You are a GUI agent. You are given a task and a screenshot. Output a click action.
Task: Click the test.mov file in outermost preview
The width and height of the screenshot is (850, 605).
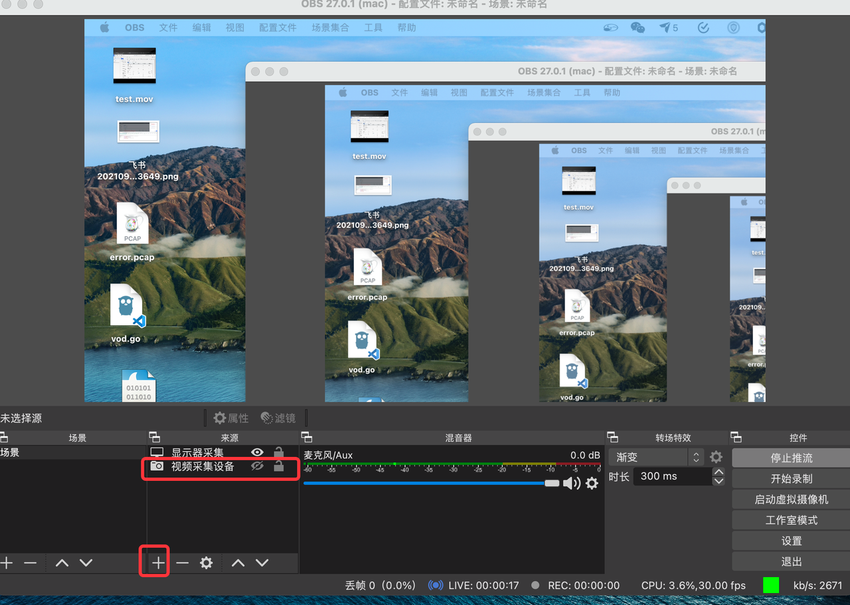[134, 75]
